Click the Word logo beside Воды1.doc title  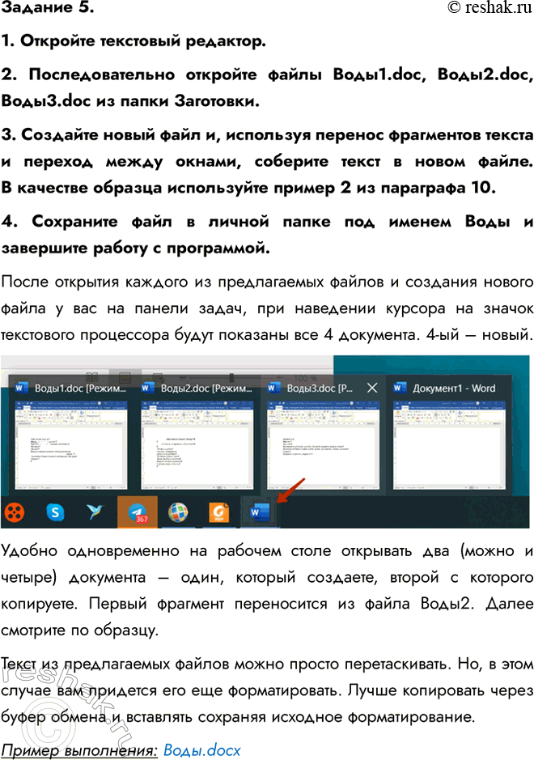[x=20, y=388]
